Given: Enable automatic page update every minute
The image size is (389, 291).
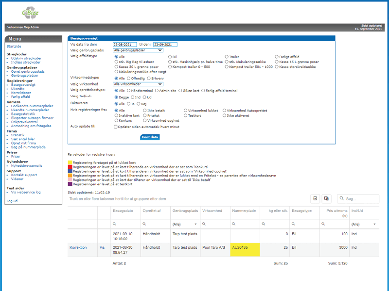Looking at the screenshot, I should [x=115, y=127].
